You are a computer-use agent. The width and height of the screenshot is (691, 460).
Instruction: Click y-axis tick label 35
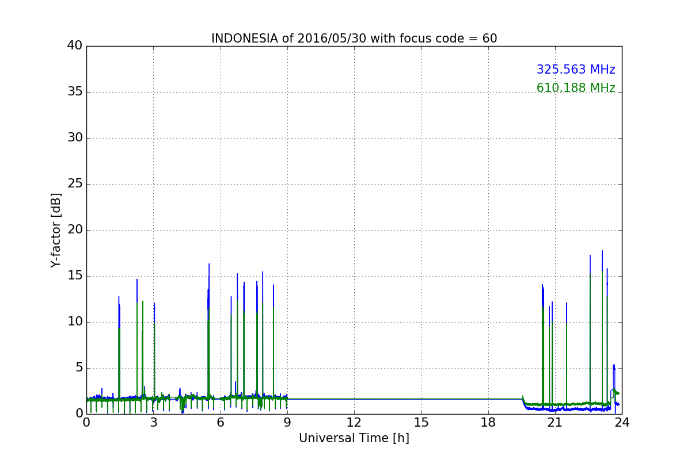[75, 92]
